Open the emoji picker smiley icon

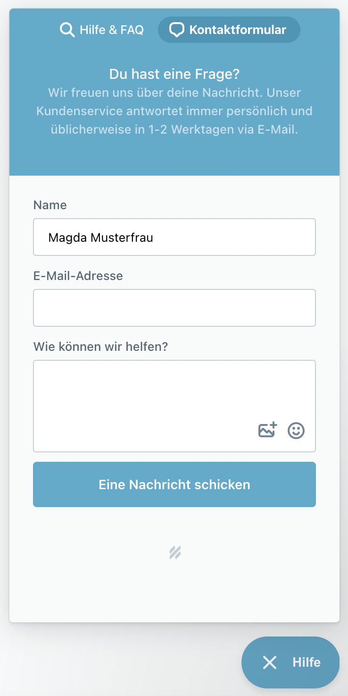point(296,430)
